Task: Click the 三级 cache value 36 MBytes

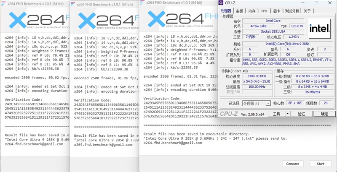Action: pyautogui.click(x=312, y=92)
